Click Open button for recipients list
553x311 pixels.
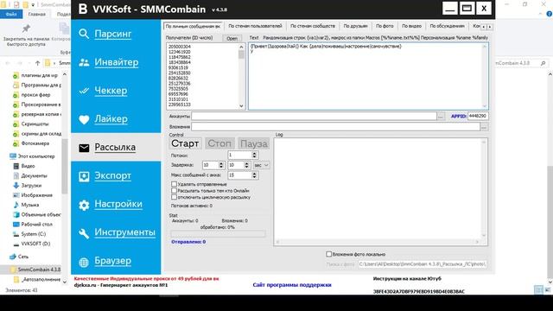tap(232, 38)
